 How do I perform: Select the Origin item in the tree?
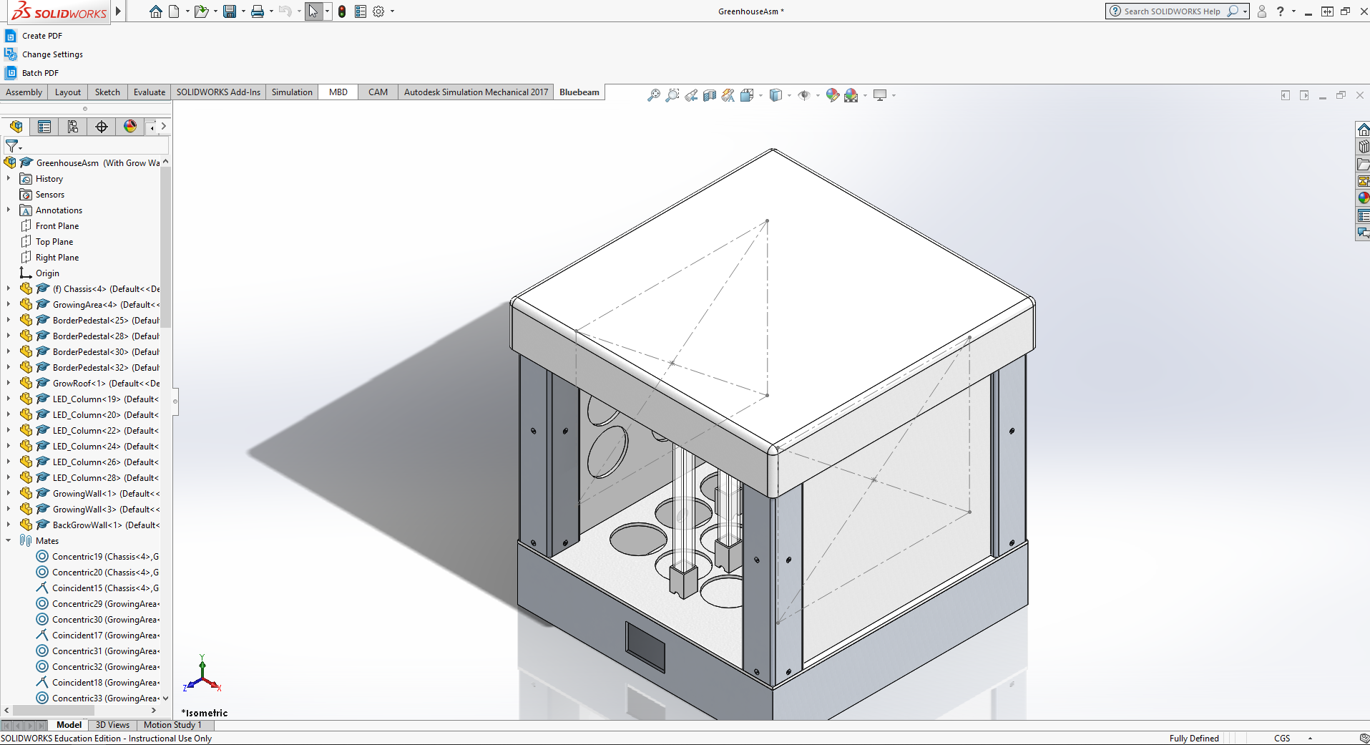click(47, 273)
